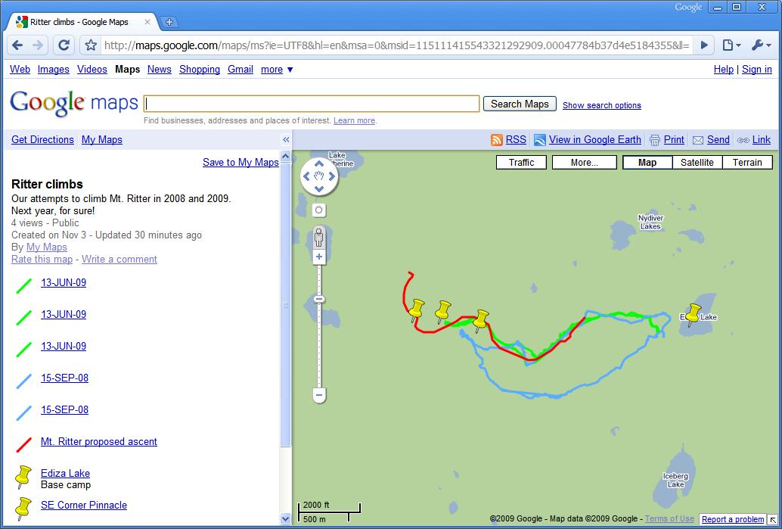Click the Send envelope icon

click(698, 140)
